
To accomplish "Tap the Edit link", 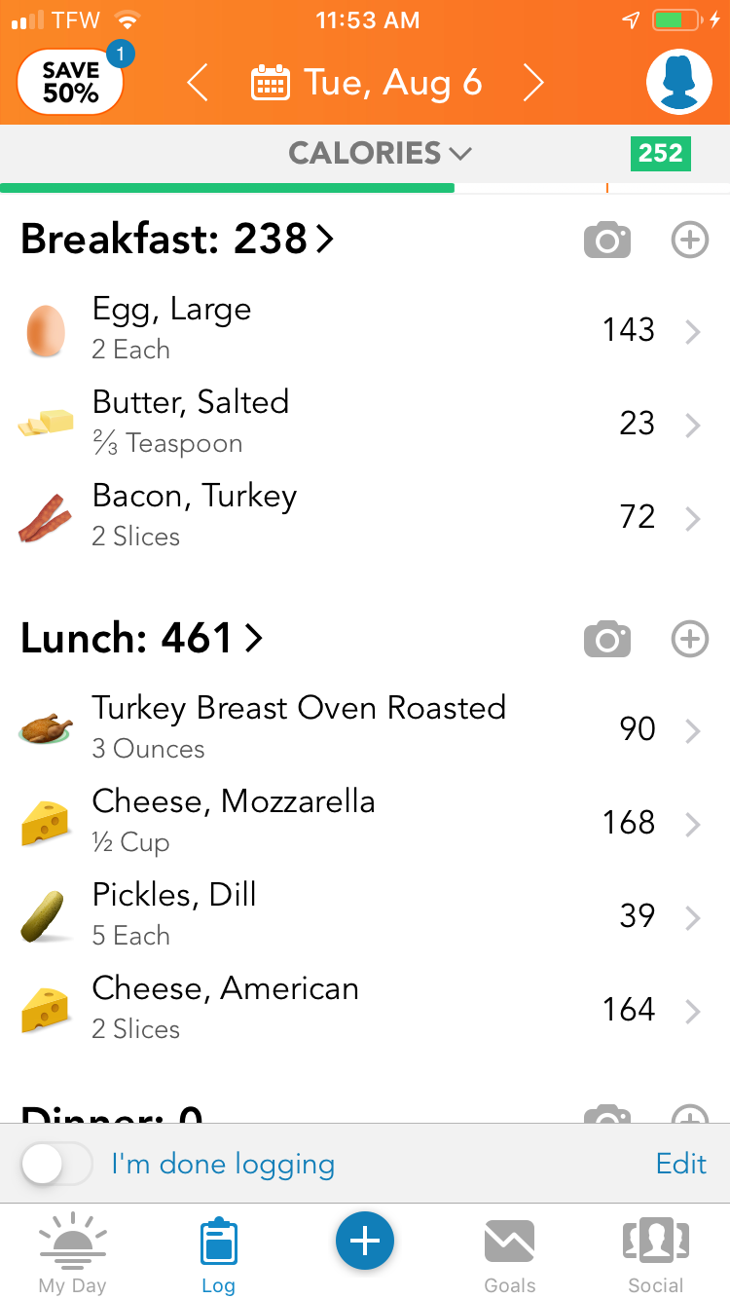I will point(680,1164).
